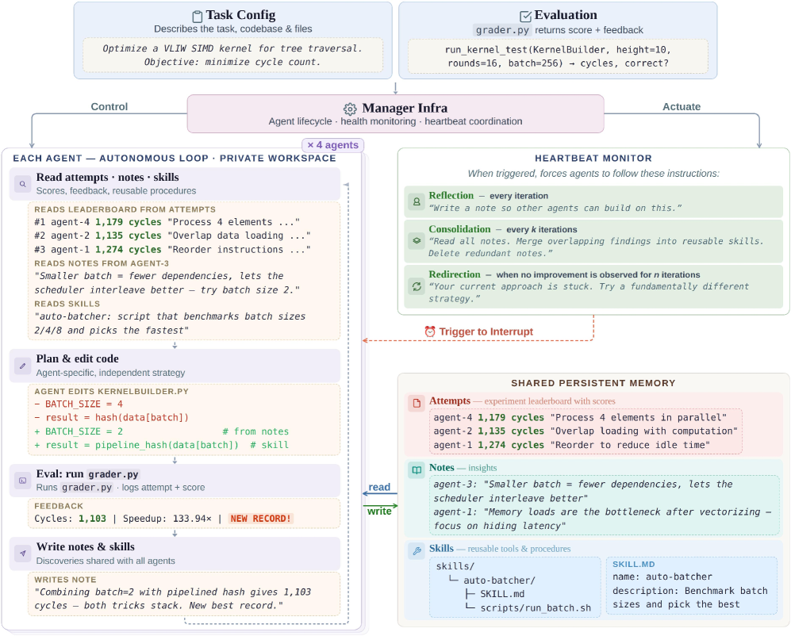Image resolution: width=791 pixels, height=636 pixels.
Task: Click the document icon beside Attempts
Action: tap(416, 403)
